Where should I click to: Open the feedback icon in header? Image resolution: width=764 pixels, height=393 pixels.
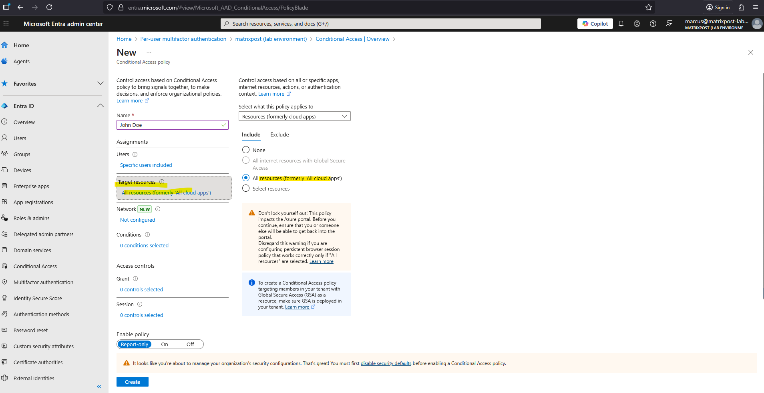coord(669,24)
